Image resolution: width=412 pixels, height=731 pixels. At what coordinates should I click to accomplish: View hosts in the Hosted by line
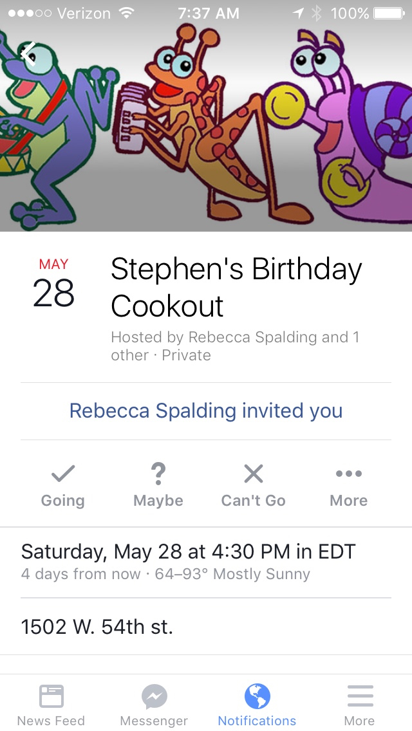[234, 346]
